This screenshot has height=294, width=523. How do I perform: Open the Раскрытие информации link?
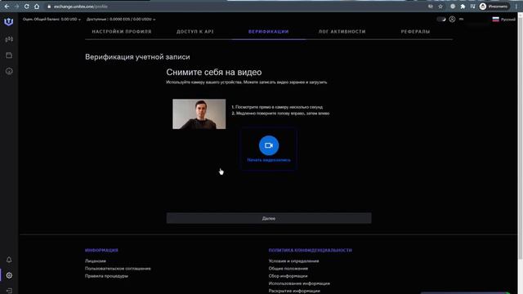tap(294, 291)
